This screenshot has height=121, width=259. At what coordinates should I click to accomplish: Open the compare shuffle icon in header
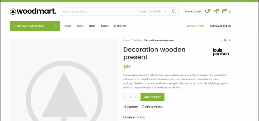[215, 11]
